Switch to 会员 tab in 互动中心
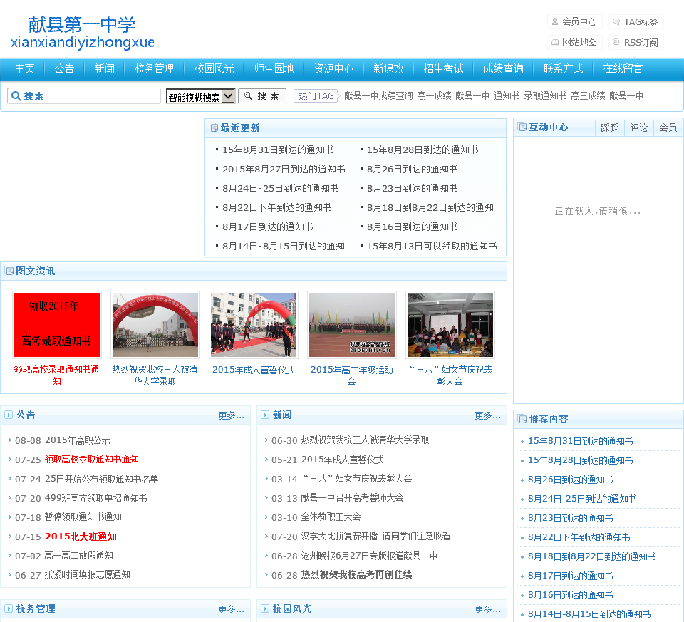The width and height of the screenshot is (684, 622). click(x=668, y=128)
